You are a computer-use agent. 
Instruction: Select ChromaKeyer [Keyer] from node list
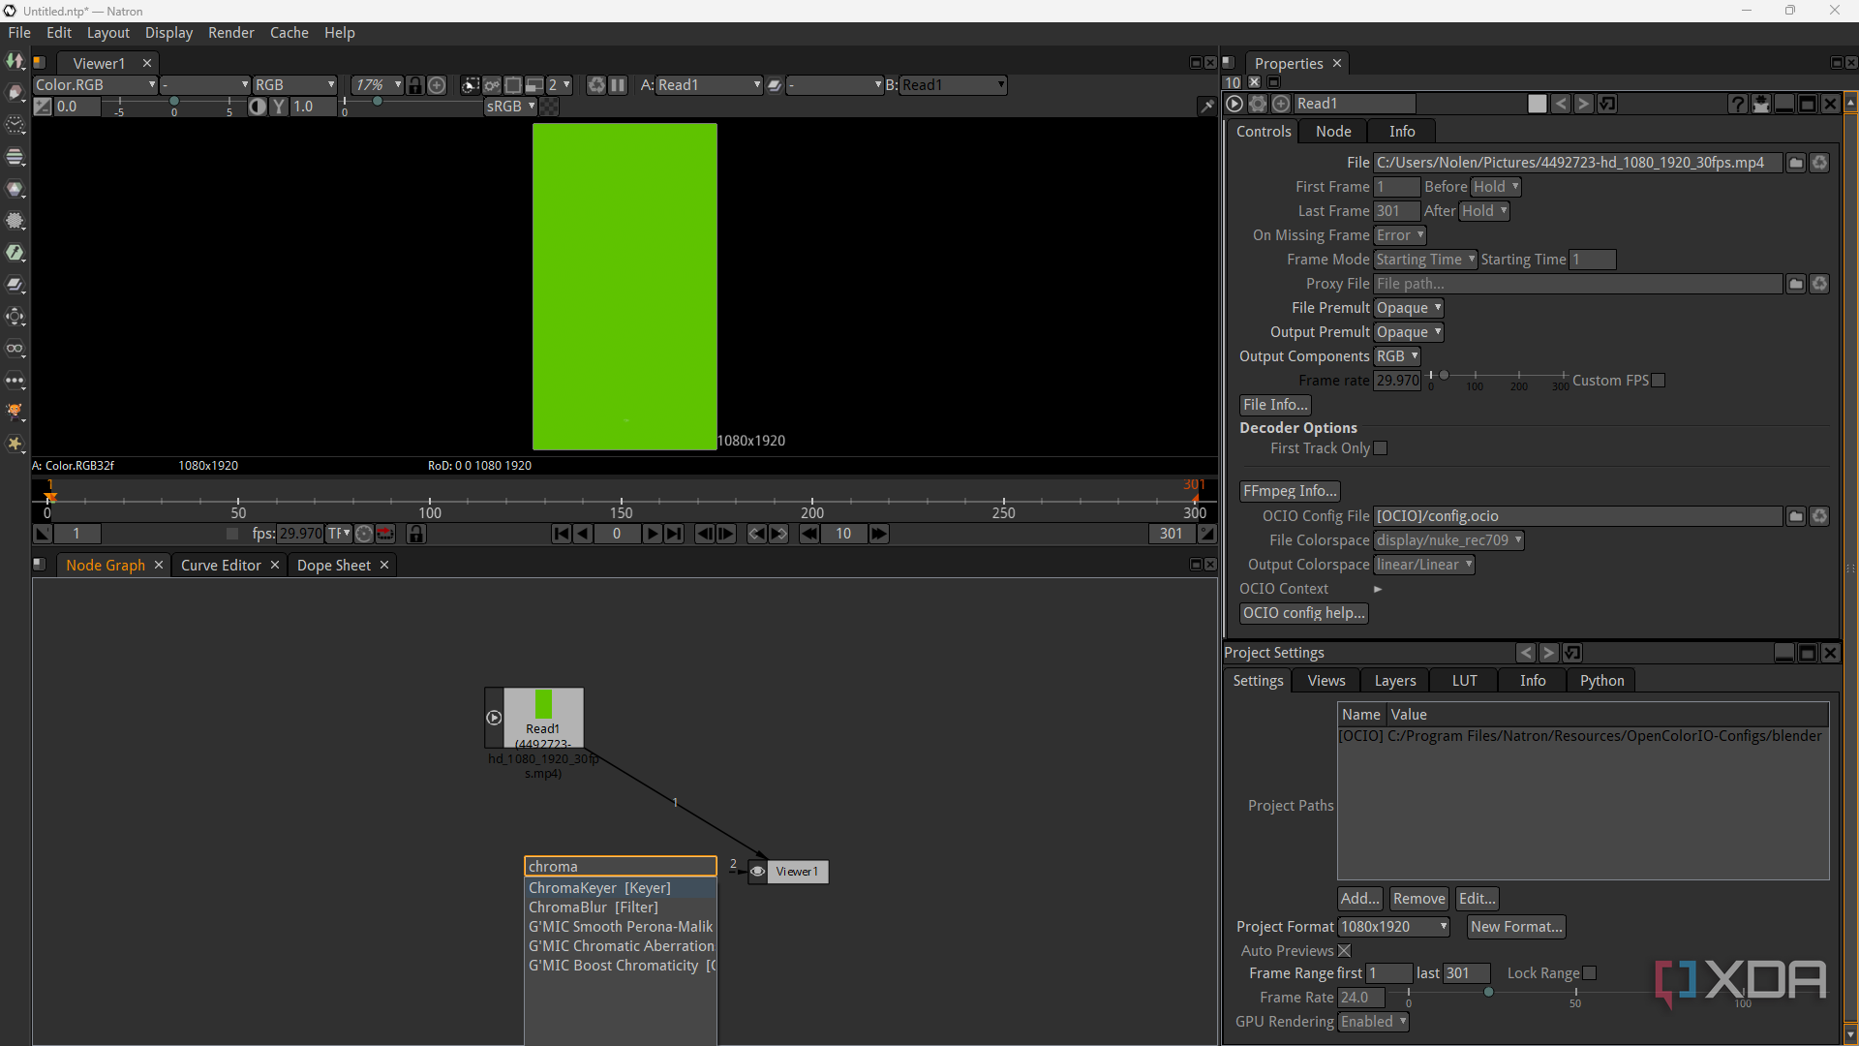(600, 888)
